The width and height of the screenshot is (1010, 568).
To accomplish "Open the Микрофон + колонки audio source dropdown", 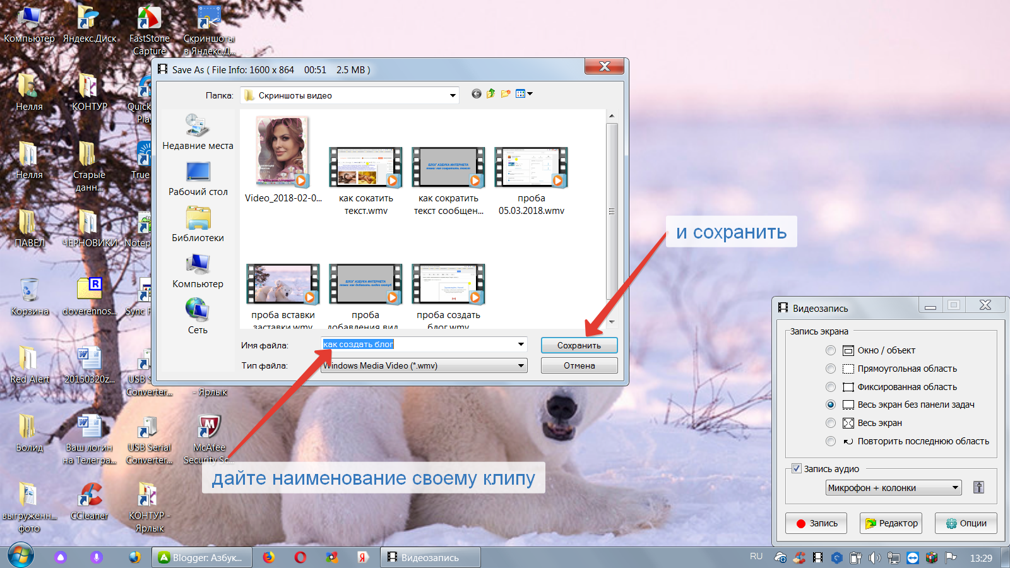I will tap(893, 487).
